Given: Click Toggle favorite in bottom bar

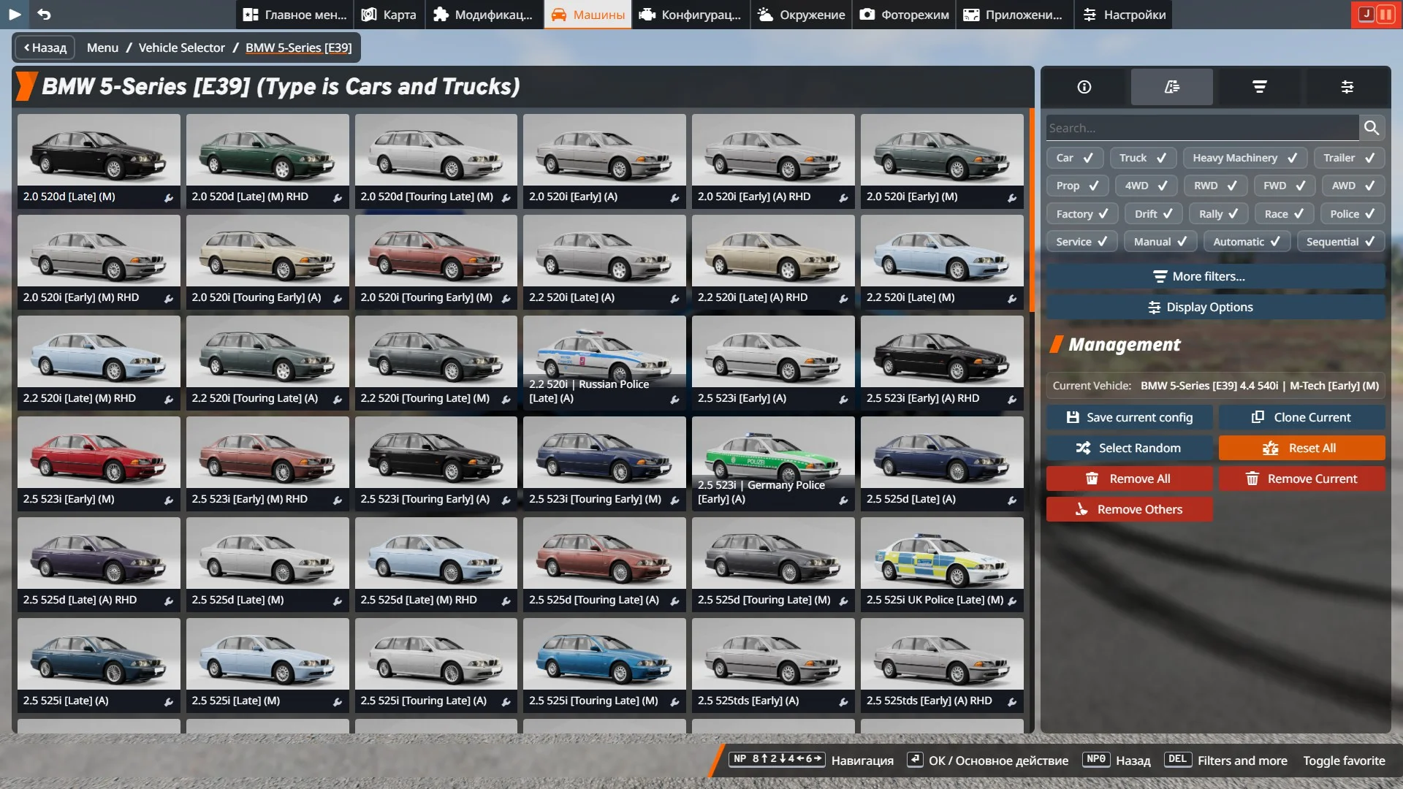Looking at the screenshot, I should [x=1344, y=761].
